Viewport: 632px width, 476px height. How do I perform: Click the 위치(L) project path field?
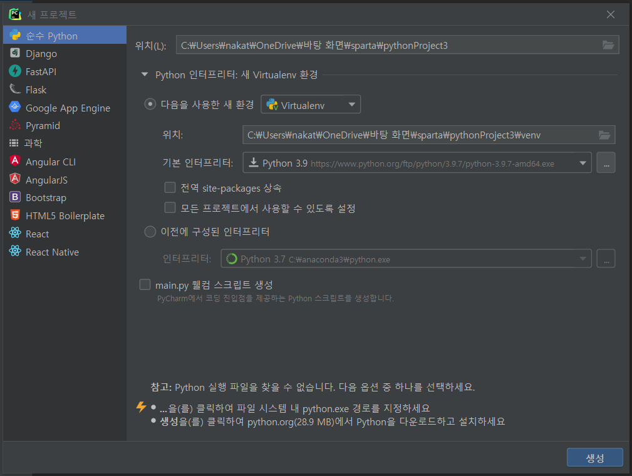tap(397, 44)
